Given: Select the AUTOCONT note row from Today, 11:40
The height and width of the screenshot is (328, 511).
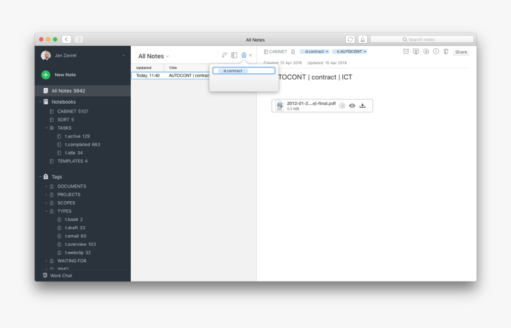Looking at the screenshot, I should [x=171, y=76].
